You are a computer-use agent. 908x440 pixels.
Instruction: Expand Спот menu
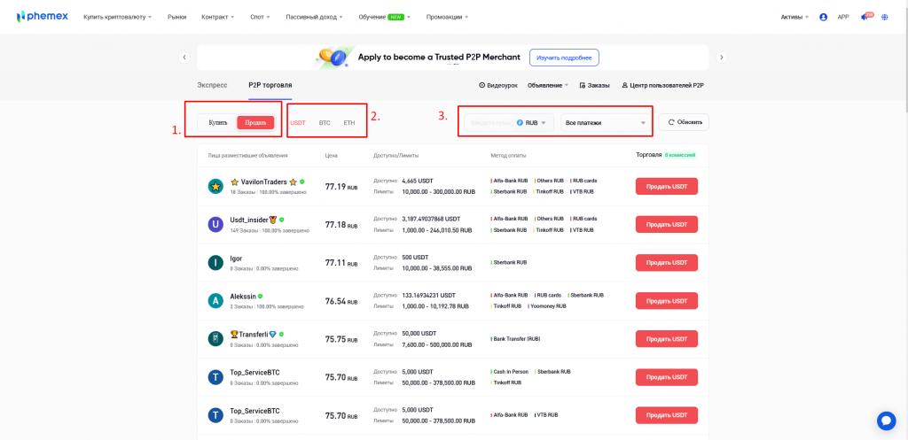coord(260,18)
